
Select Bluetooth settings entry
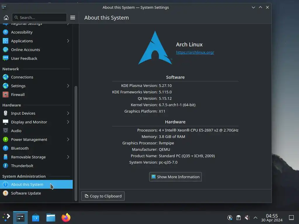pyautogui.click(x=36, y=148)
